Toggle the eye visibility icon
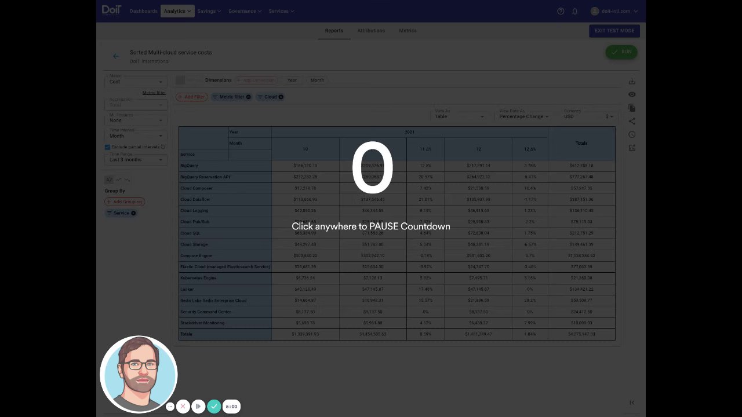Viewport: 742px width, 417px height. point(632,94)
